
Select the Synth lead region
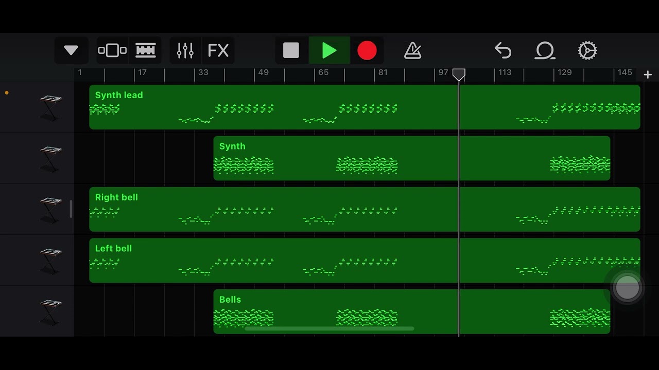pos(365,107)
